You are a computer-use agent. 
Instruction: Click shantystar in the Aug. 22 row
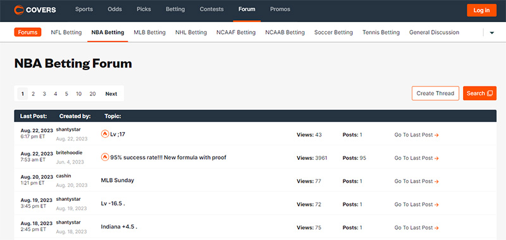click(x=68, y=129)
